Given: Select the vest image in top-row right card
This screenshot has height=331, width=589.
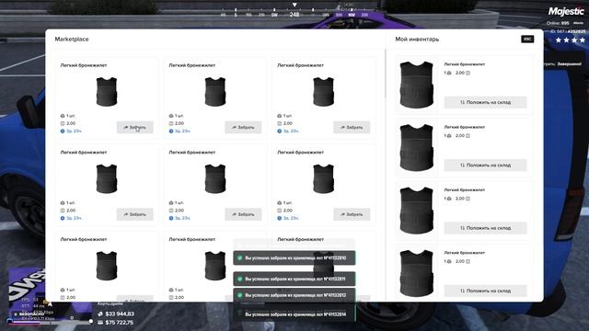Looking at the screenshot, I should [323, 92].
